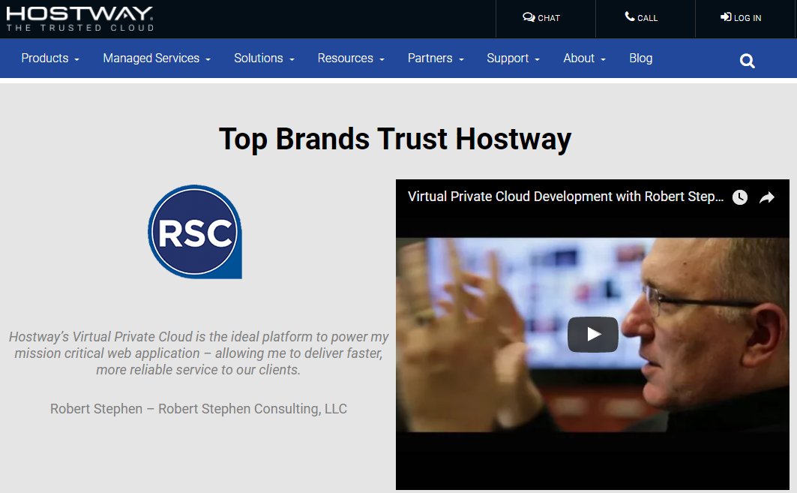
Task: Play the Virtual Private Cloud video
Action: [x=592, y=334]
